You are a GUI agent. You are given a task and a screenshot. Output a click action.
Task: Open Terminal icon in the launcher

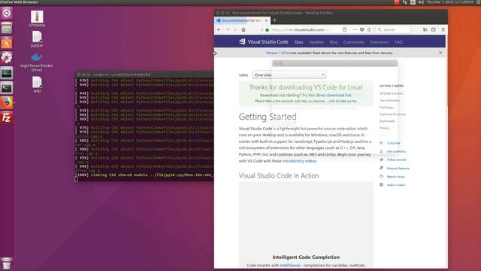[7, 88]
